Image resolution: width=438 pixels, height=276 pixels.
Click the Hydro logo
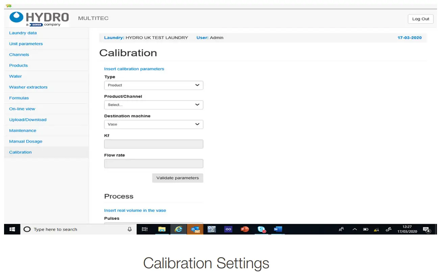[39, 19]
